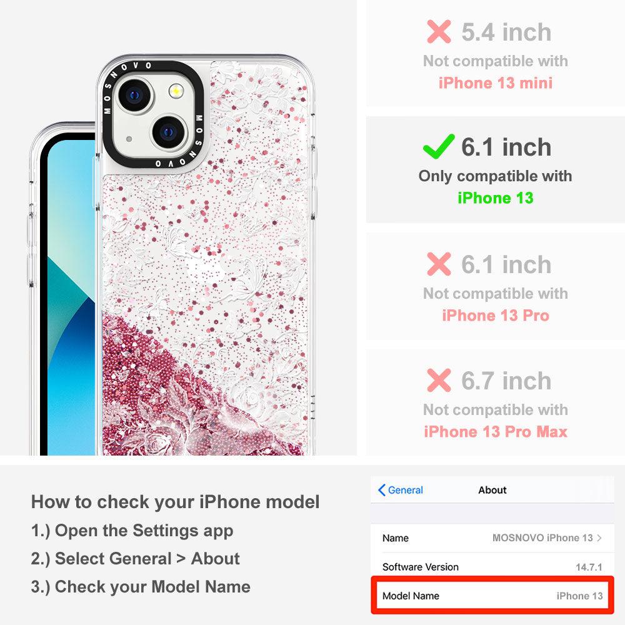Select the Software Version row
625x625 pixels.
coord(492,567)
